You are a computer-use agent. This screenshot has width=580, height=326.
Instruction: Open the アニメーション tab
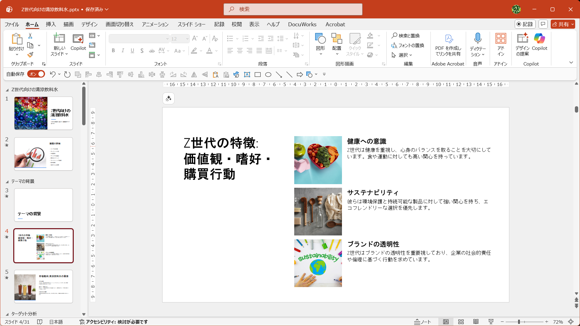[x=155, y=24]
